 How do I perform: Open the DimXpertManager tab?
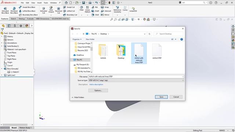21,26
